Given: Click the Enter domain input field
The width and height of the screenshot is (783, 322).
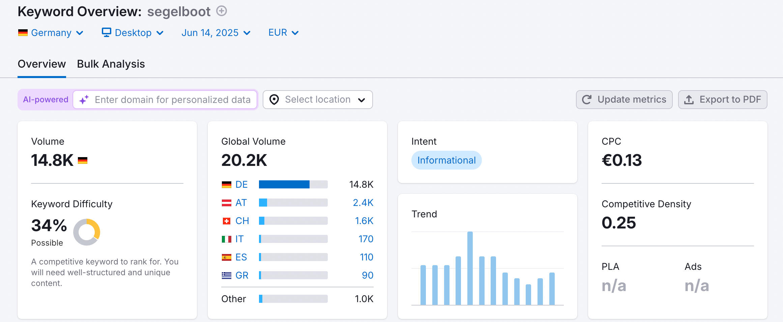Looking at the screenshot, I should [x=172, y=100].
